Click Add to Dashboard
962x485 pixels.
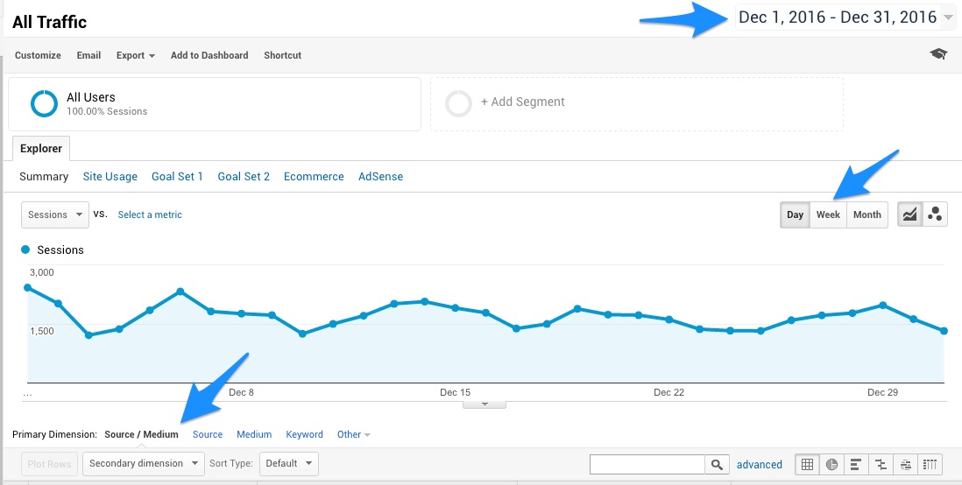(209, 55)
